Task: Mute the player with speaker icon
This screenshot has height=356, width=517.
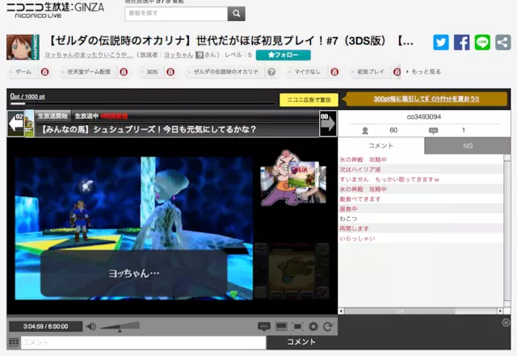Action: click(91, 326)
